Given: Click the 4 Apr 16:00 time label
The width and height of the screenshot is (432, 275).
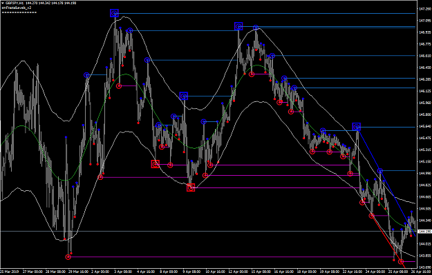Looking at the screenshot, I should pyautogui.click(x=146, y=272).
